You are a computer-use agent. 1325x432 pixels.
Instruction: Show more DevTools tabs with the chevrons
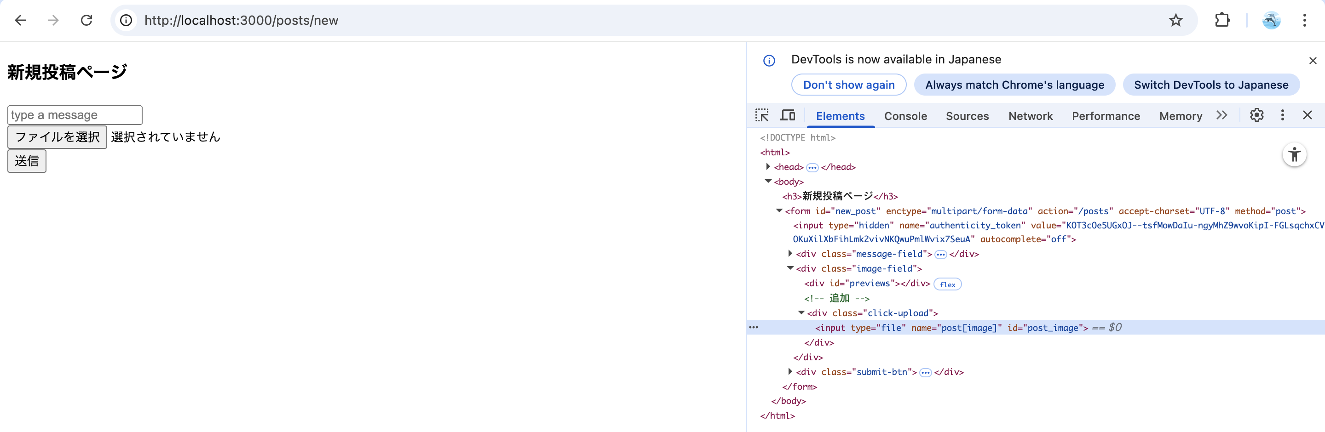(x=1221, y=115)
